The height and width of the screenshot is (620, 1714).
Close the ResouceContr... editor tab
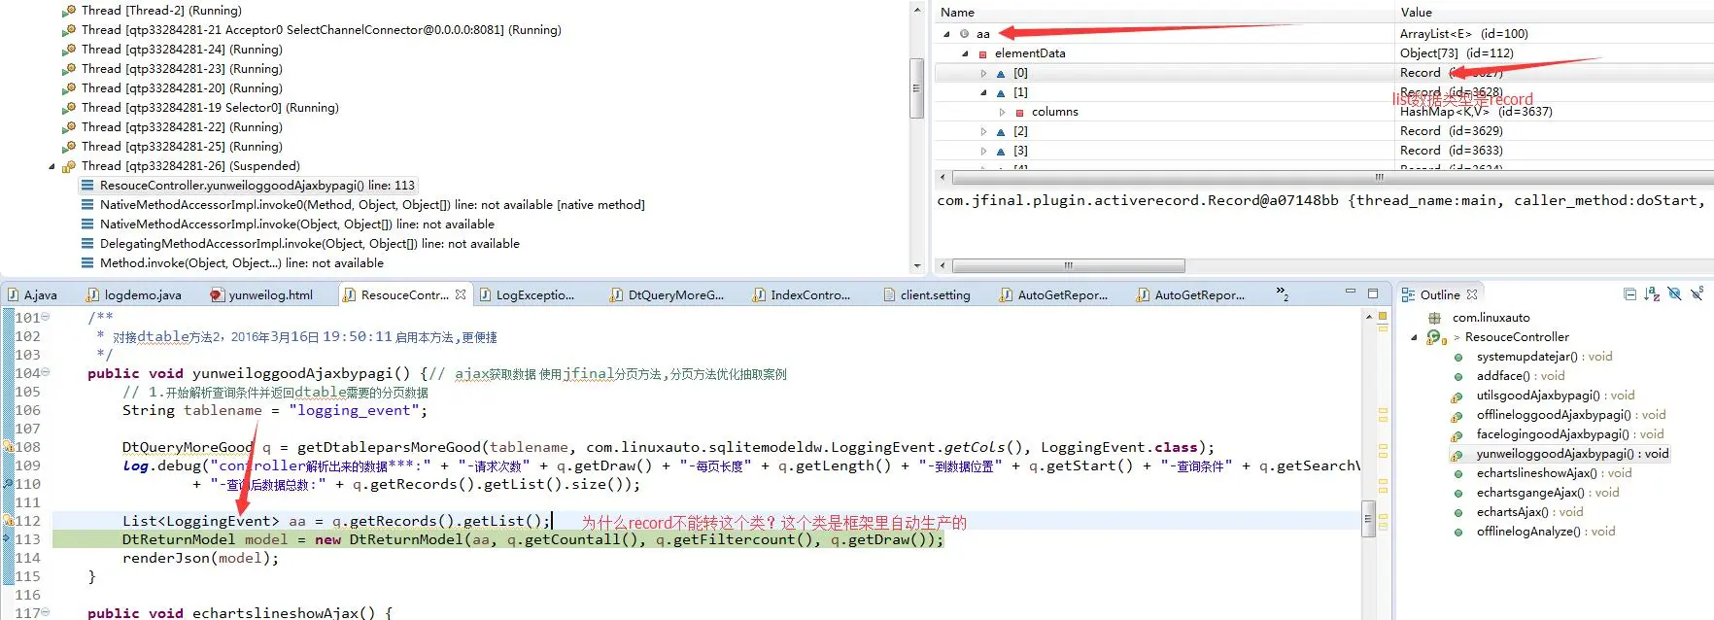pos(461,294)
